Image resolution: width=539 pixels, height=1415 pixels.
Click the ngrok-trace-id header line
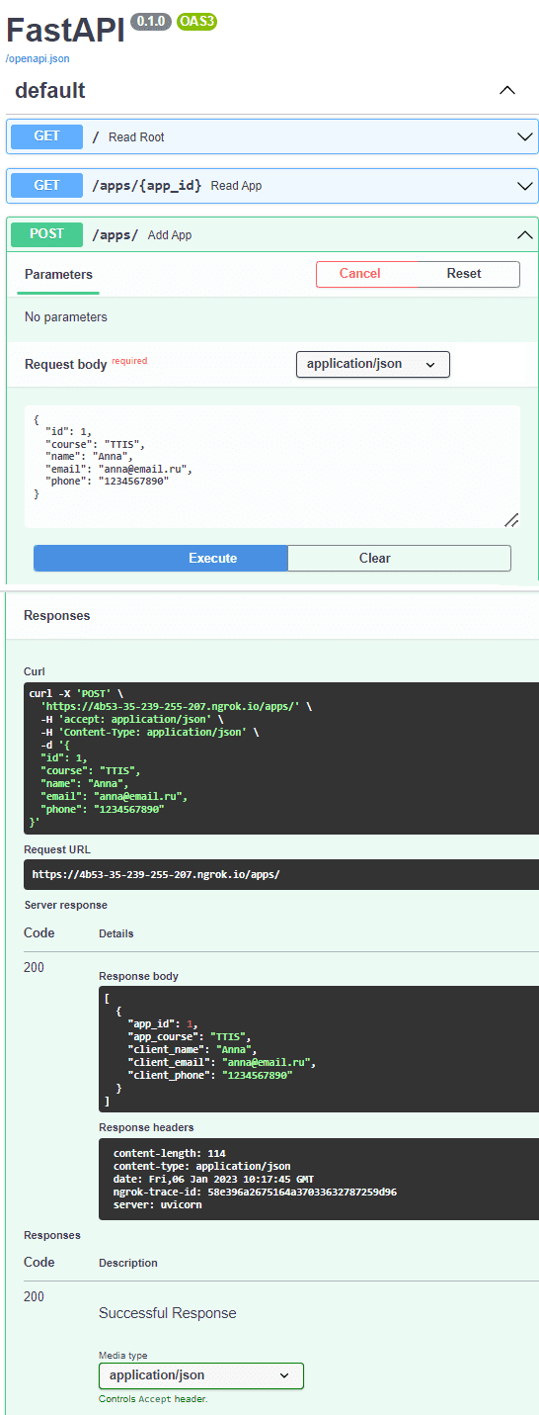pos(255,1192)
